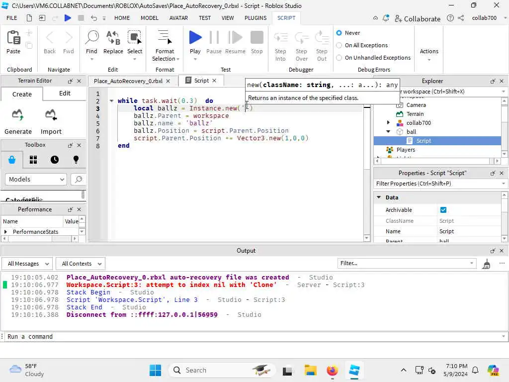Open the Toolbox creations lightbulb tab
This screenshot has width=509, height=382.
point(76,160)
